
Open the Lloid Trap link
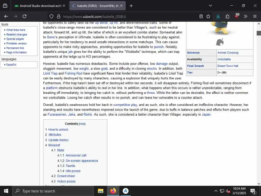50,73
